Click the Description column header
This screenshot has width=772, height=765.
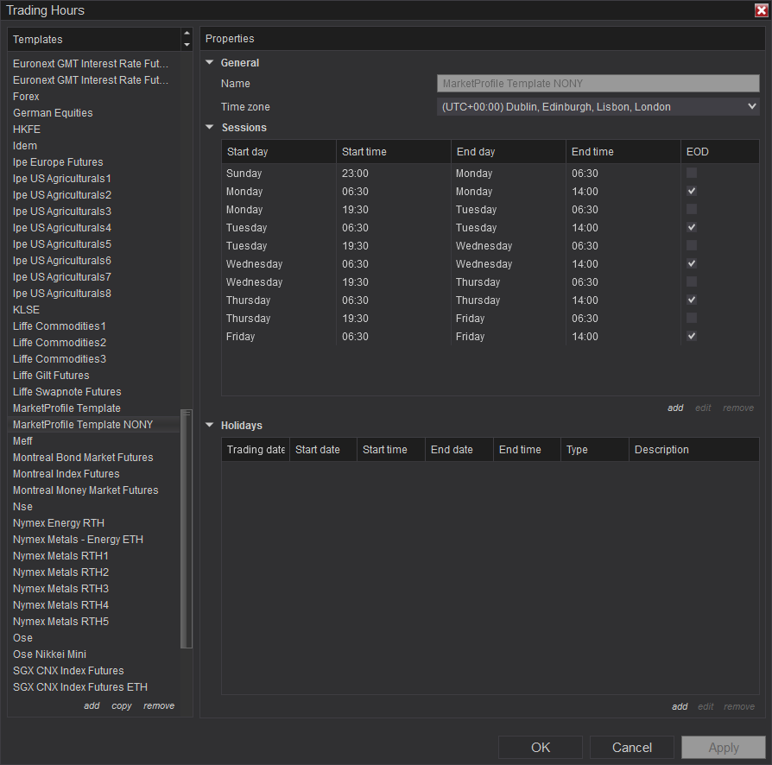693,450
